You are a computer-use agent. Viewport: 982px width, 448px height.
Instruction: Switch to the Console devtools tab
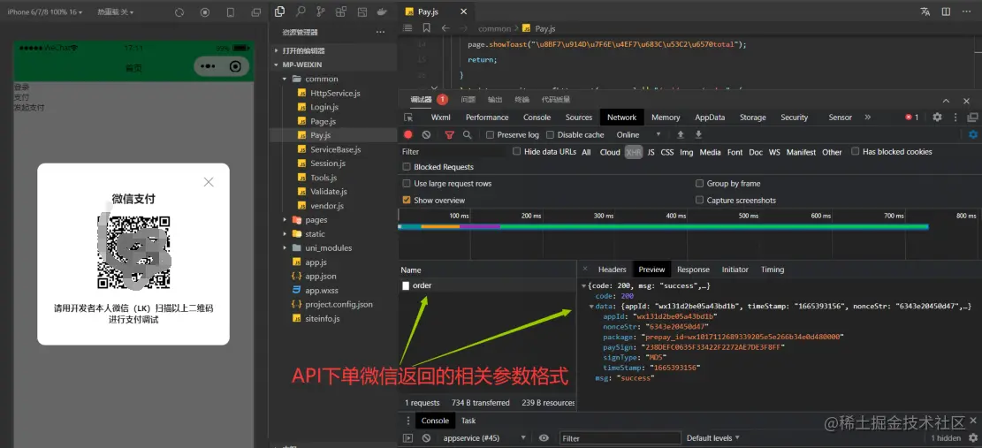click(537, 117)
